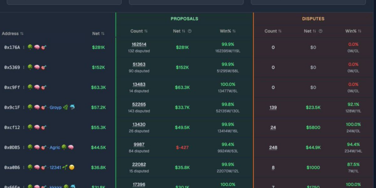The width and height of the screenshot is (376, 188).
Task: Click address 0xcf12
Action: [12, 127]
